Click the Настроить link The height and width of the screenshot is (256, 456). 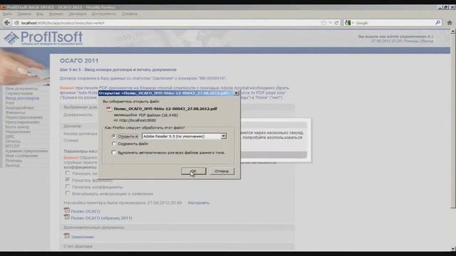tap(199, 203)
